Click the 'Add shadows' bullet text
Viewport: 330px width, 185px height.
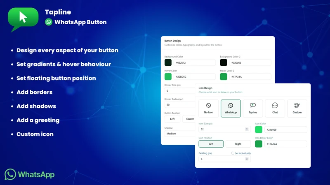(36, 106)
